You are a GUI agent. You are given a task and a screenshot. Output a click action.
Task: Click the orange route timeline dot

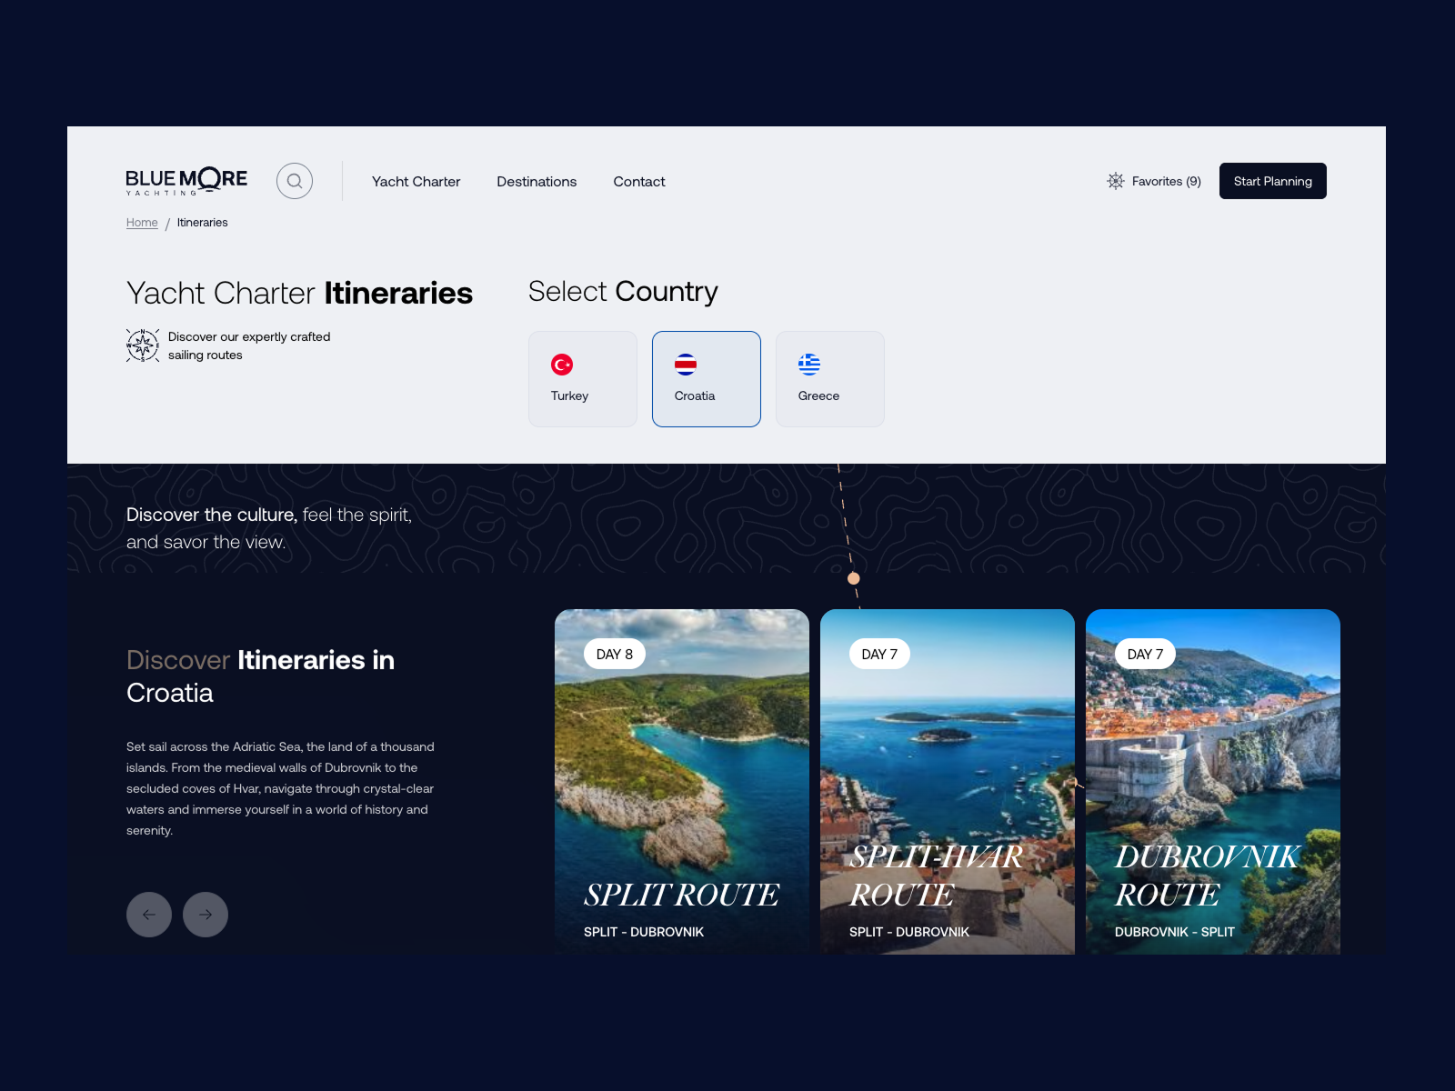(x=854, y=578)
